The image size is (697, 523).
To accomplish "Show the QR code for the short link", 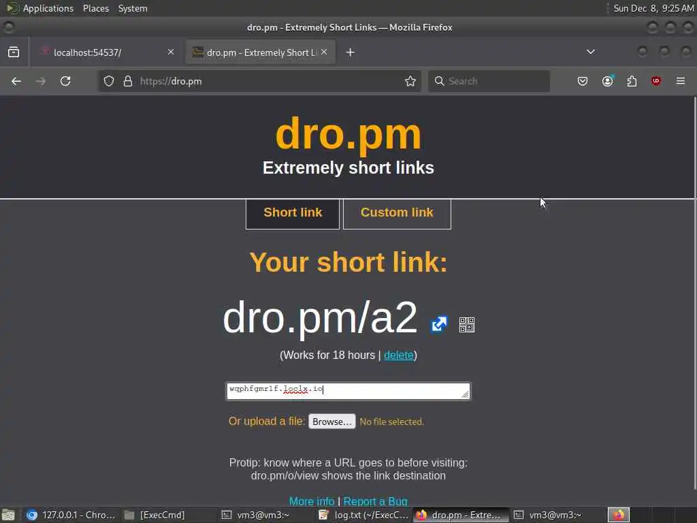I will point(467,325).
